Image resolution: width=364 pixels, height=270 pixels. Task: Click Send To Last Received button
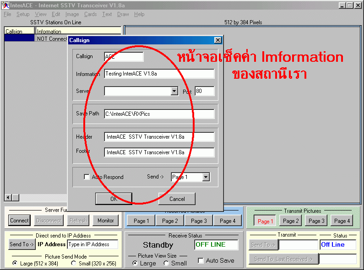coord(283,259)
